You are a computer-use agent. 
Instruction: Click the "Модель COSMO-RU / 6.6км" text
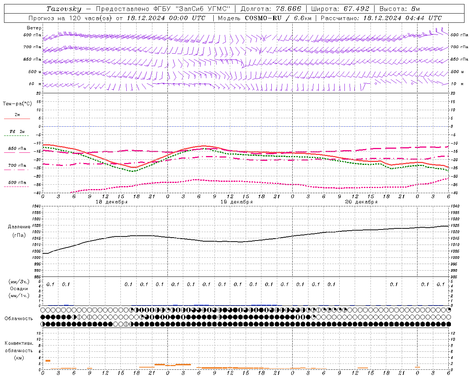[264, 18]
